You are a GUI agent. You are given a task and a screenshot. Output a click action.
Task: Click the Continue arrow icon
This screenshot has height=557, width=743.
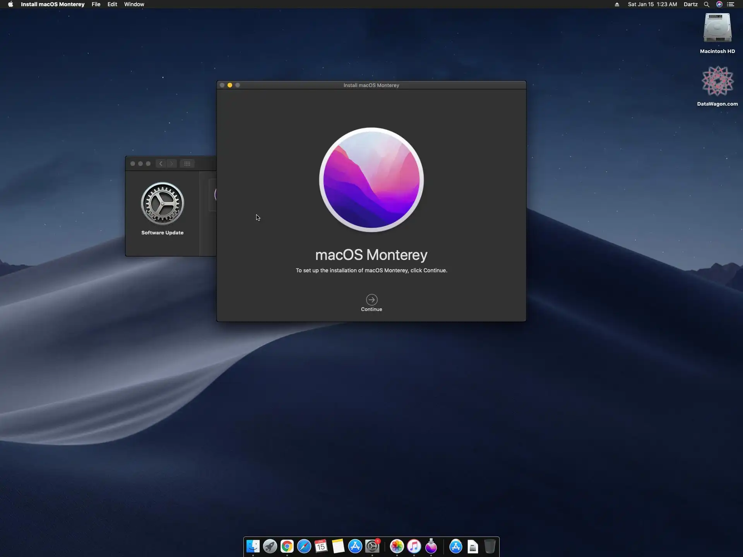371,300
